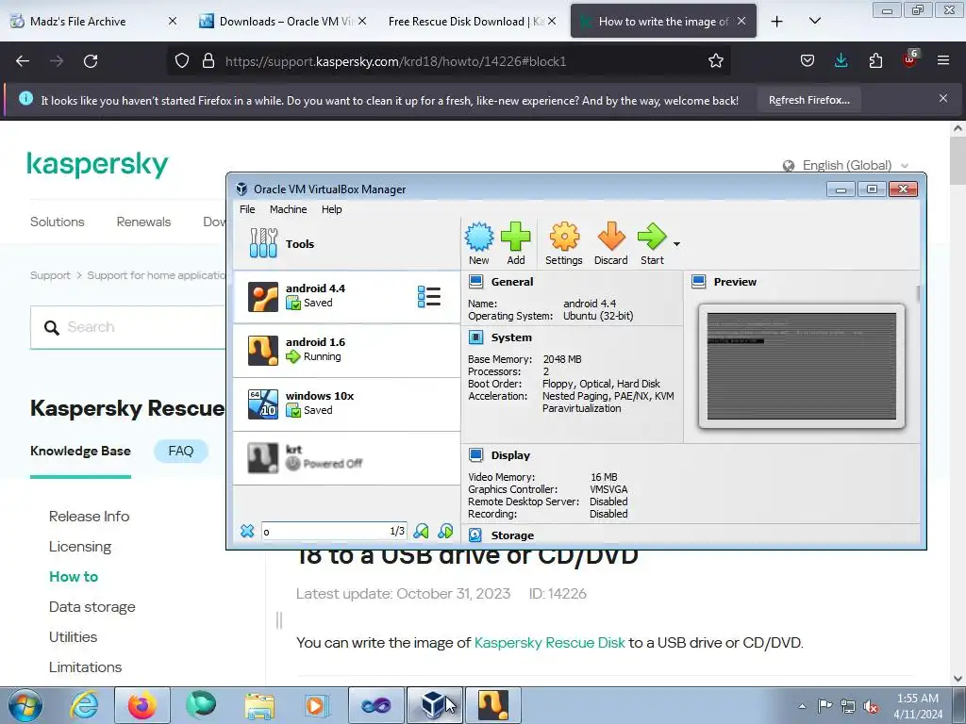Open the list all tabs dropdown
This screenshot has width=966, height=724.
[x=814, y=21]
